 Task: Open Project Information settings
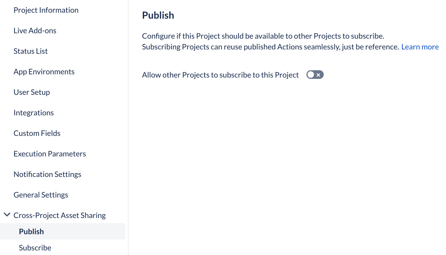pos(46,10)
